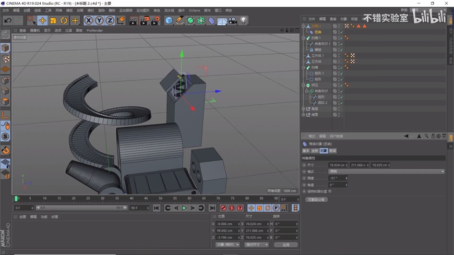Click the Undo arrow icon

click(x=7, y=20)
